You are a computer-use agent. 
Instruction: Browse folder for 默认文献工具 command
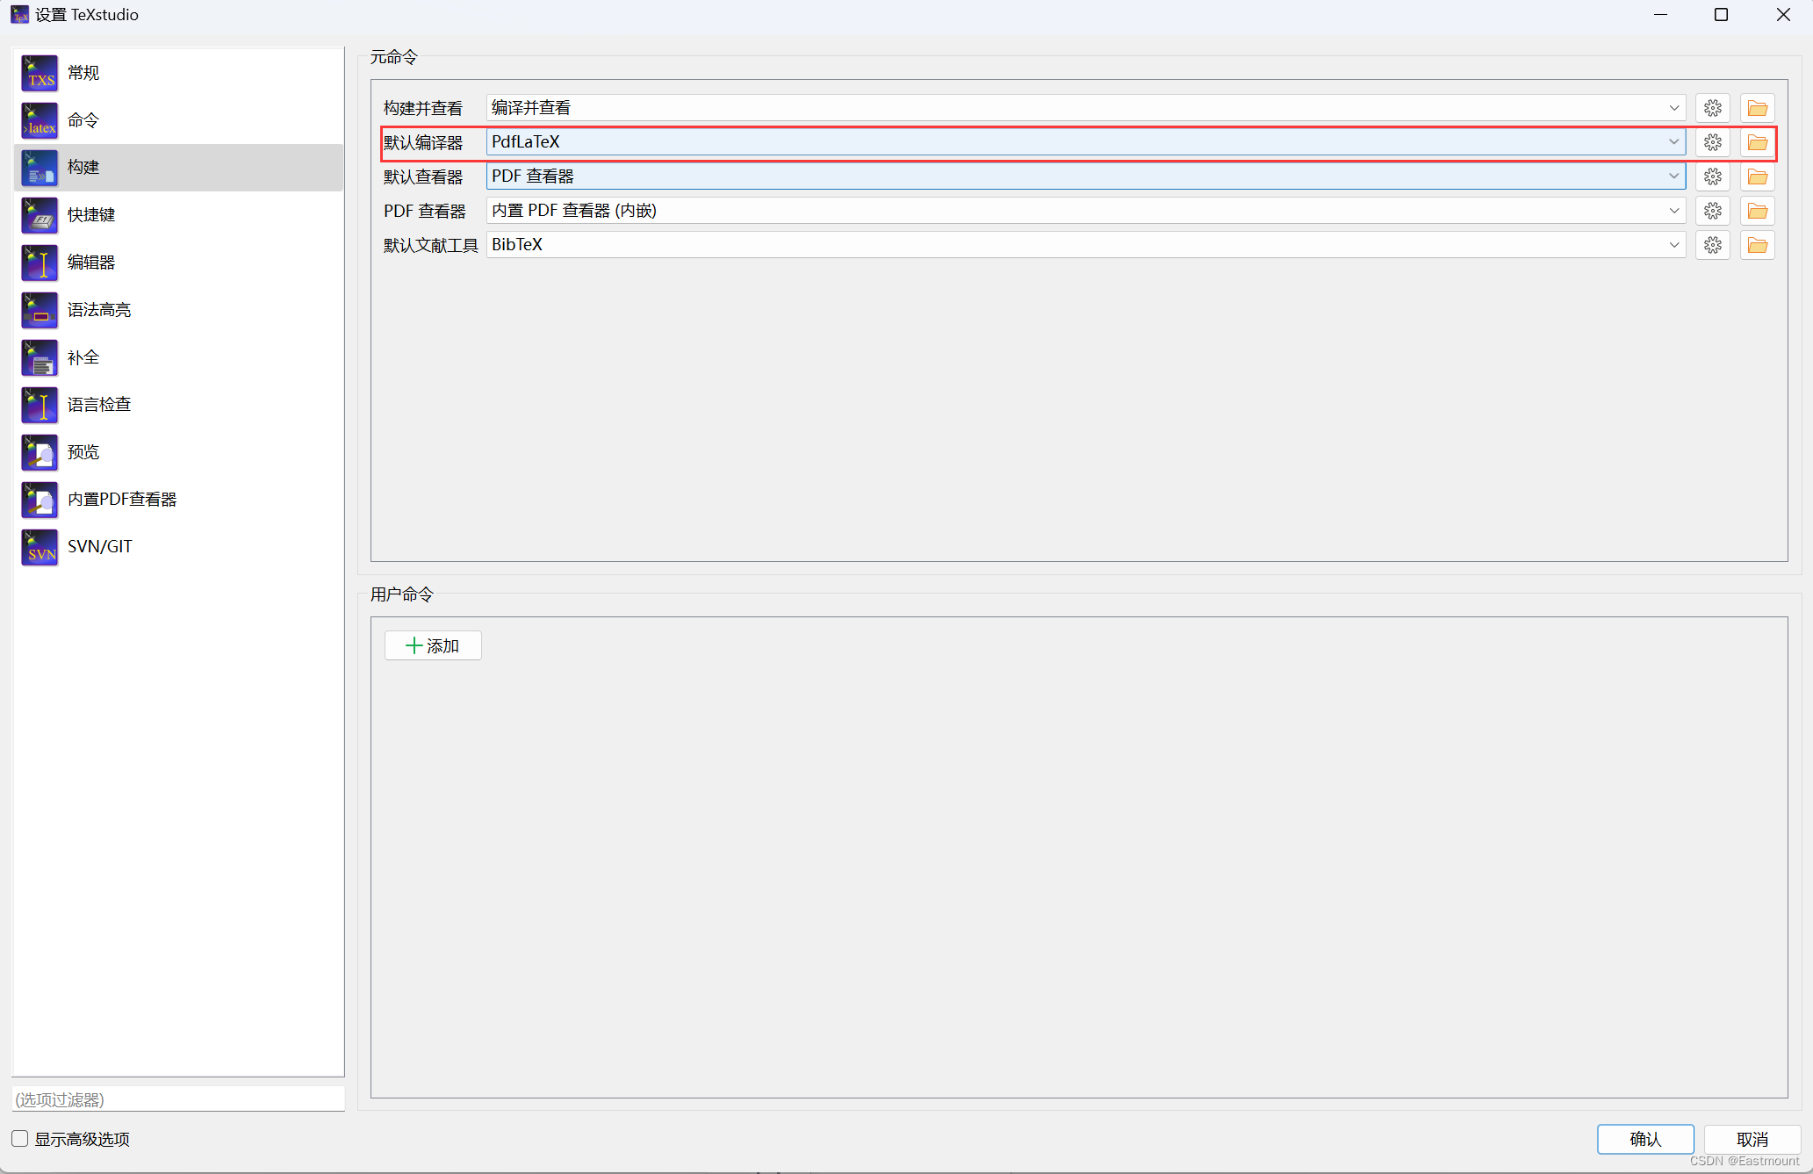1758,245
